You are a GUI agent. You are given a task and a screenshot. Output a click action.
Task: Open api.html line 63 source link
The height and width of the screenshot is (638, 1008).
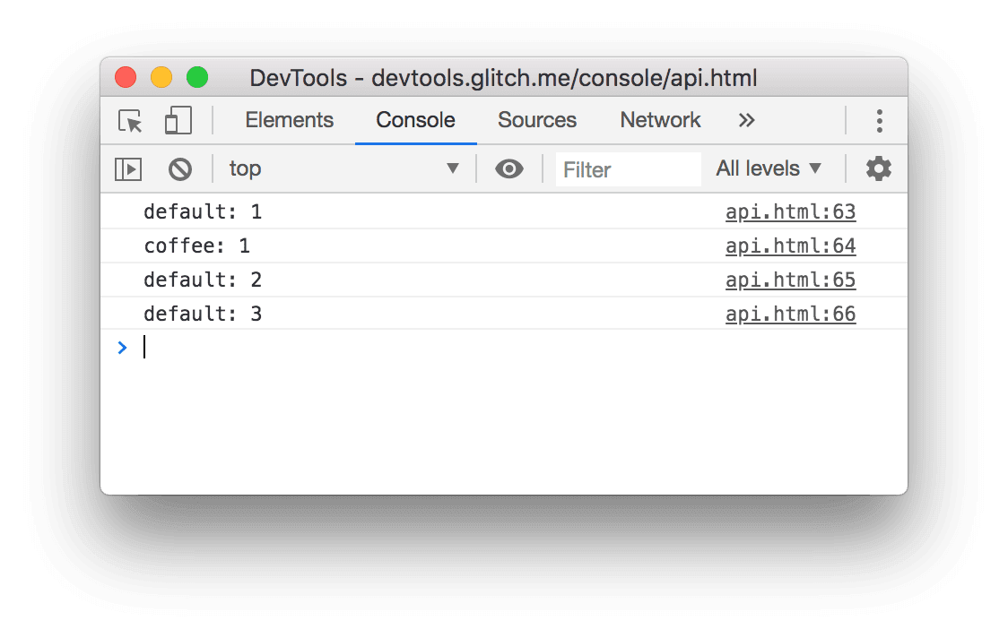[790, 211]
